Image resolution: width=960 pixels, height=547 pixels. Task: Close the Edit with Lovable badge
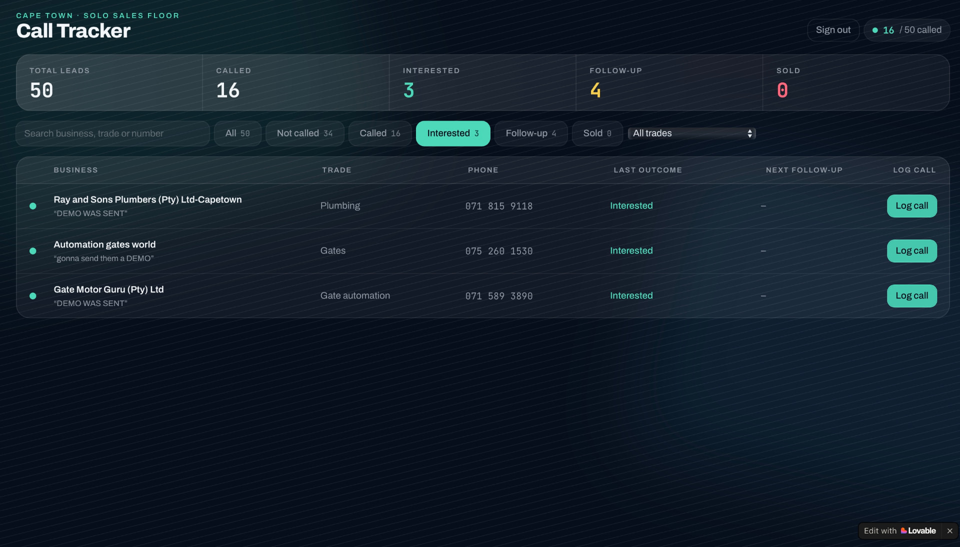pyautogui.click(x=949, y=530)
